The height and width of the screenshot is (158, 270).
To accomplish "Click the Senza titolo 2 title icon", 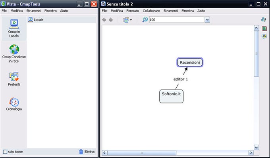I will coord(103,4).
